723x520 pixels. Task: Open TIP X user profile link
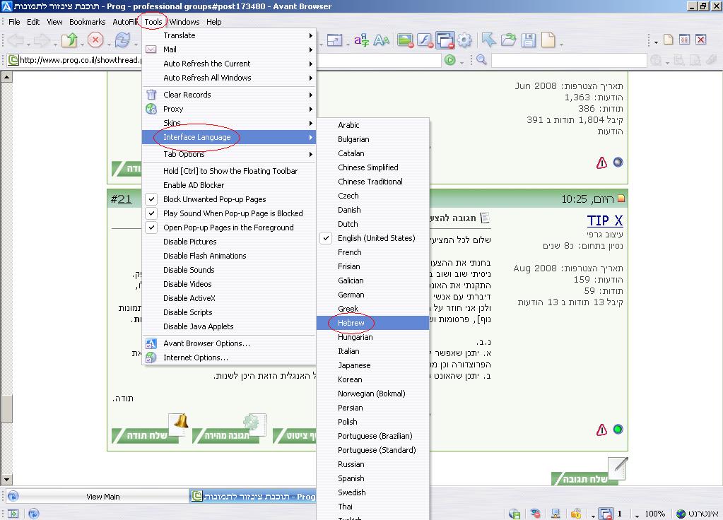pyautogui.click(x=605, y=221)
